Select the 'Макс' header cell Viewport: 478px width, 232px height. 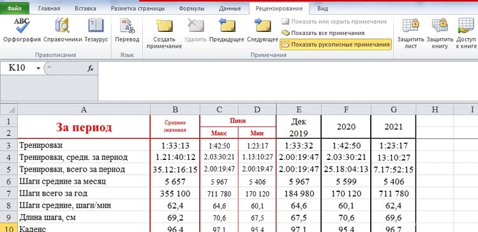click(219, 133)
